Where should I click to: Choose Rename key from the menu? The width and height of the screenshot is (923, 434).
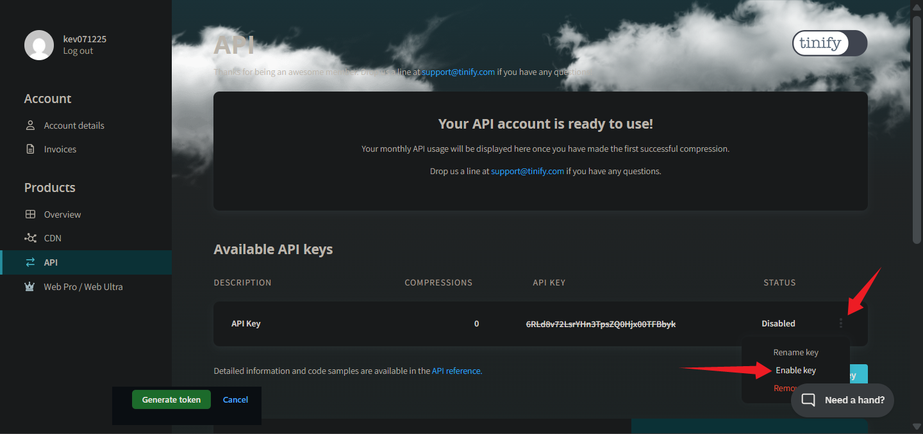click(795, 353)
